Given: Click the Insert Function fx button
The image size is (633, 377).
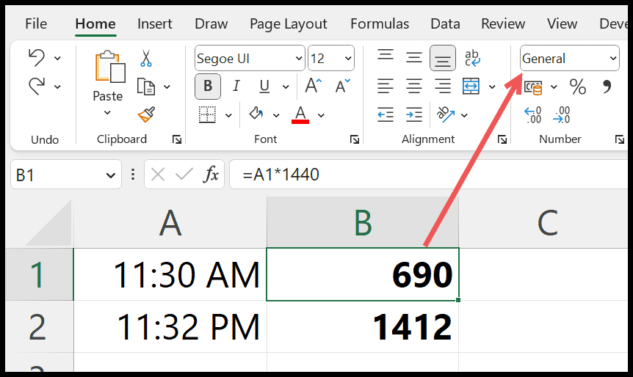Looking at the screenshot, I should 211,175.
